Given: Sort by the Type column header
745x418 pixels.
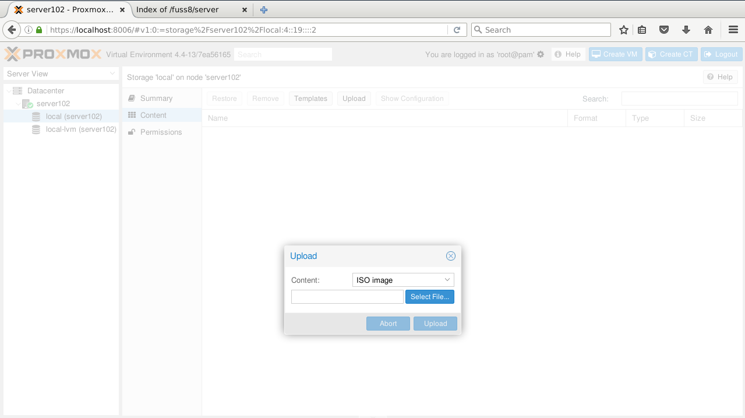Looking at the screenshot, I should click(655, 118).
